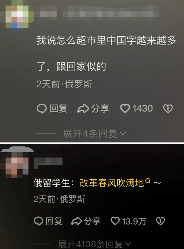184x249 pixels.
Task: Select the first comment text about 超市
Action: [x=106, y=53]
